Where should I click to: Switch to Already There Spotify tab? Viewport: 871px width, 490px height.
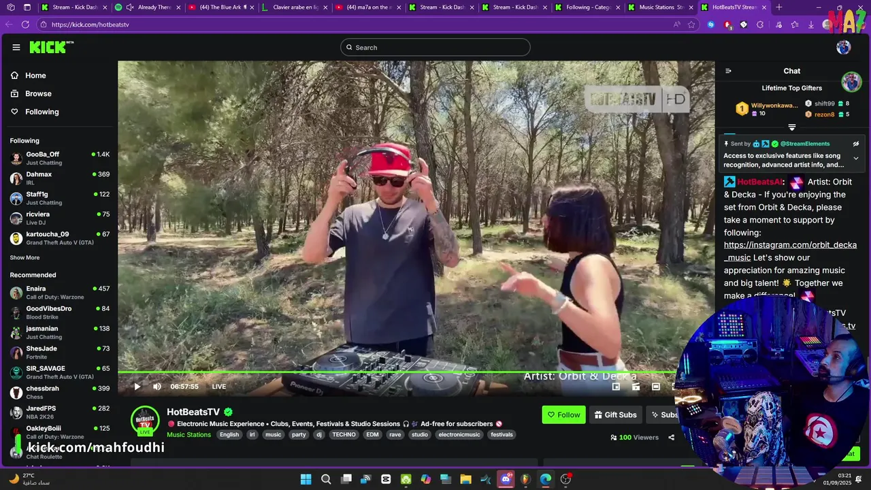point(146,7)
